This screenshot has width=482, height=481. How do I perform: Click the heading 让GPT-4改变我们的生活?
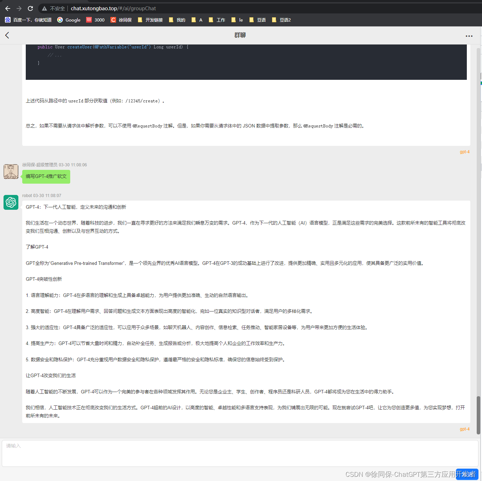pos(51,375)
